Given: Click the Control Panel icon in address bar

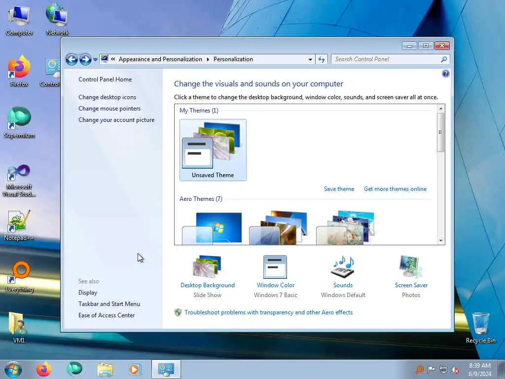Looking at the screenshot, I should click(x=105, y=59).
